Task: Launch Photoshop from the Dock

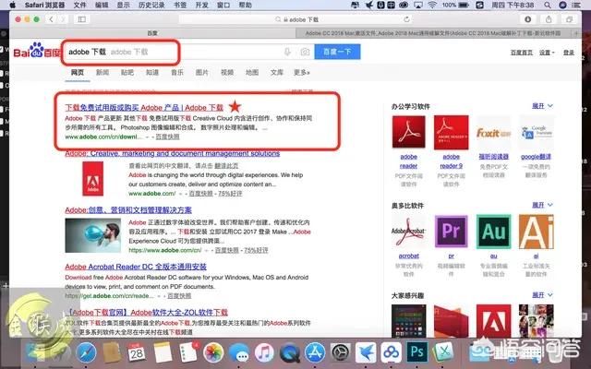Action: click(416, 352)
